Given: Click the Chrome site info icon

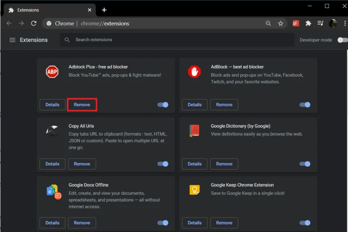Looking at the screenshot, I should (49, 23).
